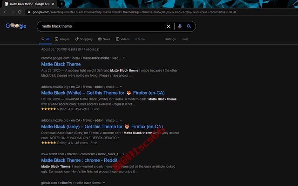Switch to Videos results tab
The height and width of the screenshot is (186, 298).
click(x=123, y=39)
